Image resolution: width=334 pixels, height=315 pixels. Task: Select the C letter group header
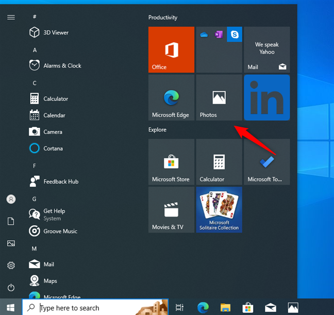point(35,83)
